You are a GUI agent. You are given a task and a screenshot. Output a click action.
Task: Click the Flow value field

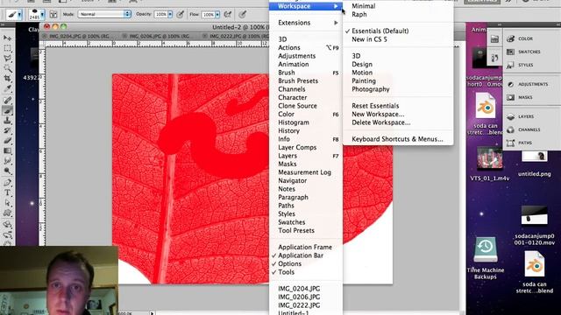pos(208,15)
